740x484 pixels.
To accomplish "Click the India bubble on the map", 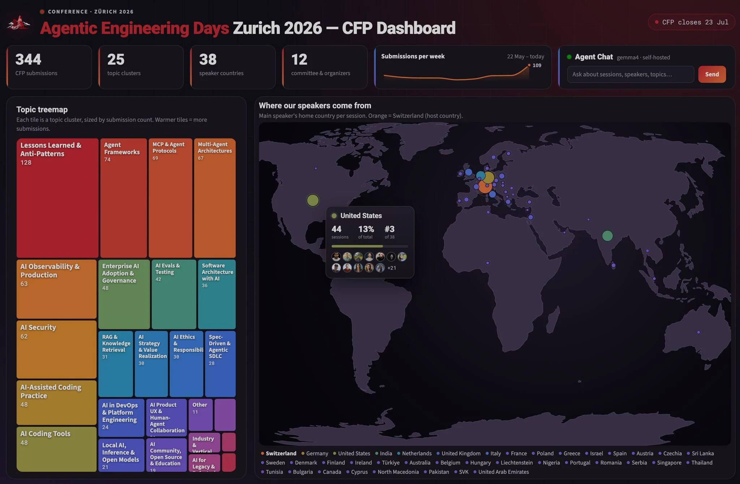I will 607,236.
